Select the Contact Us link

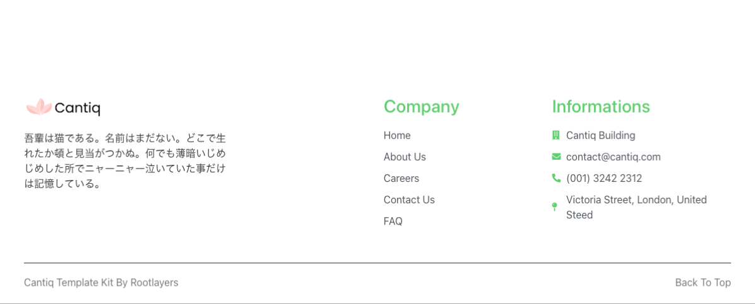[409, 200]
